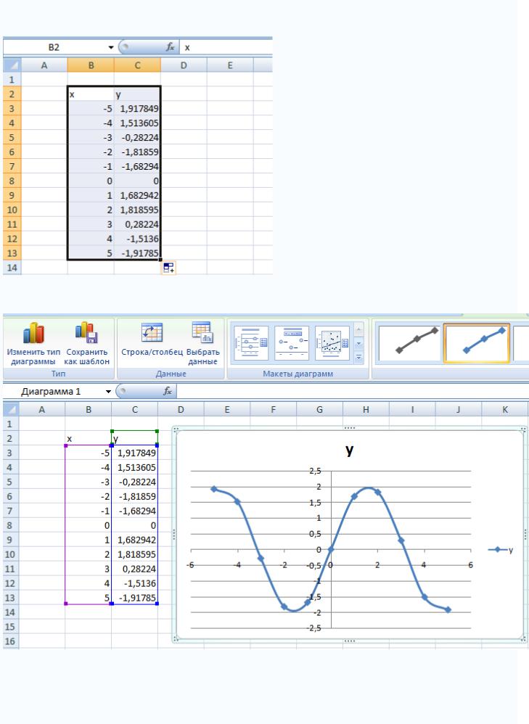529x724 pixels.
Task: Click the vertical axis label -2,5
Action: pos(313,628)
